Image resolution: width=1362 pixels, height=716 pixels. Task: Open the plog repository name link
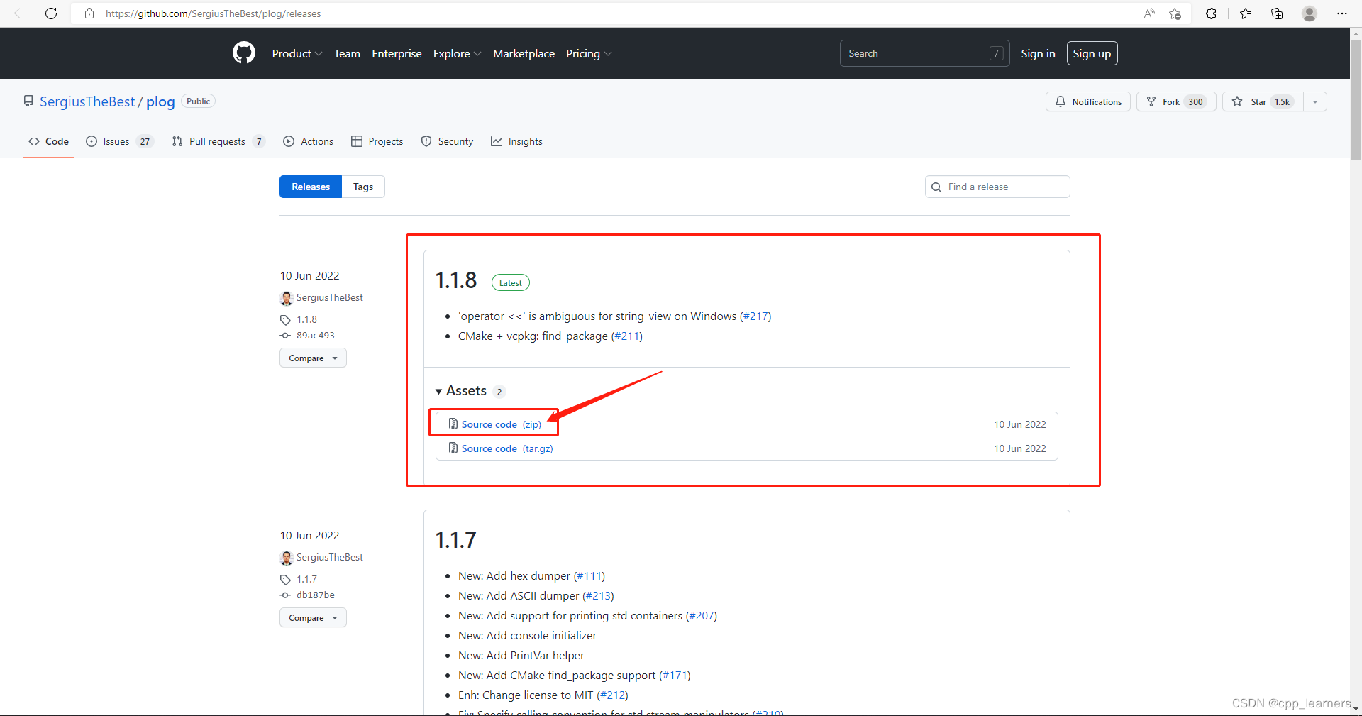point(160,101)
